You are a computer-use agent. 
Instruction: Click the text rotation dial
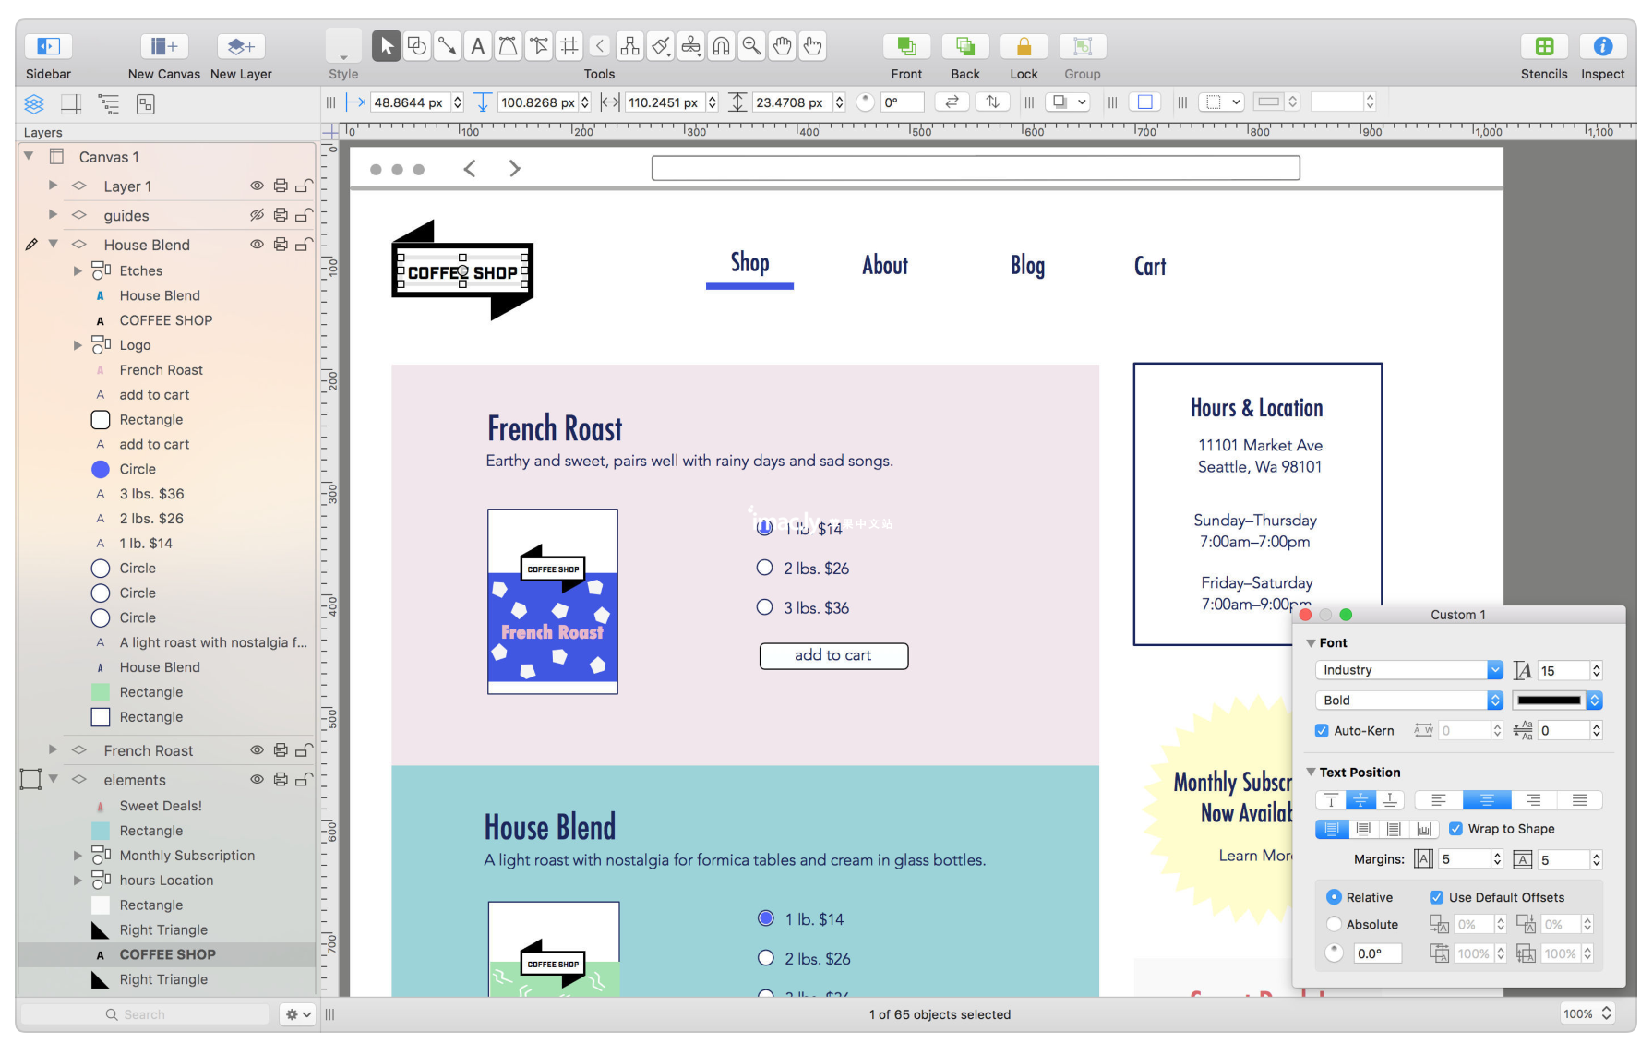pos(1334,953)
